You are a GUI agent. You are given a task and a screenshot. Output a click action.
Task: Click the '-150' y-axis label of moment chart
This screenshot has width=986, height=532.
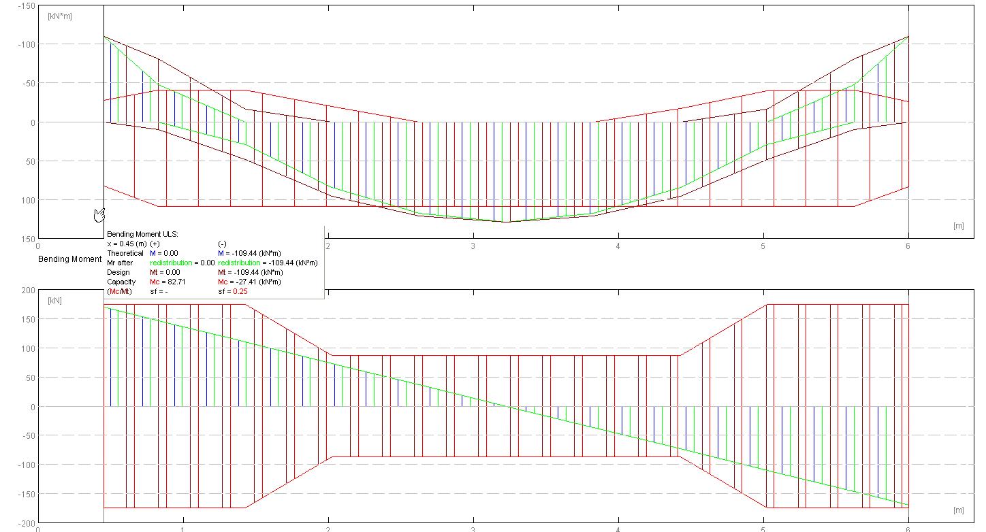point(27,5)
